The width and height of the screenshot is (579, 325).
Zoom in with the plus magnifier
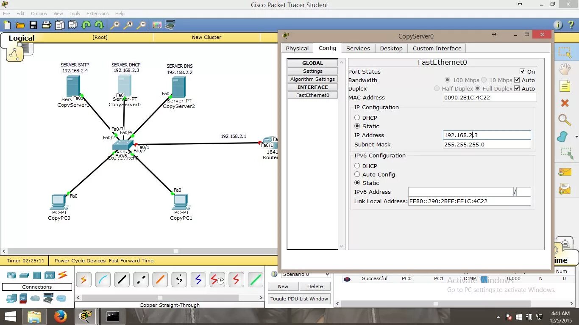(x=114, y=25)
